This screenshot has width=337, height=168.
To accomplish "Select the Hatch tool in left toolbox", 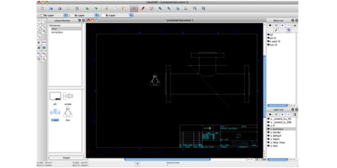I will point(39,47).
